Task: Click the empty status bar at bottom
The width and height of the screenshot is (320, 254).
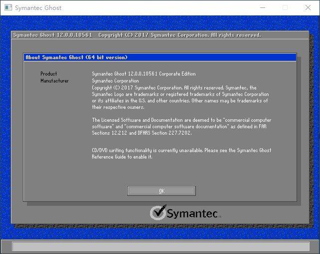Action: tap(160, 246)
